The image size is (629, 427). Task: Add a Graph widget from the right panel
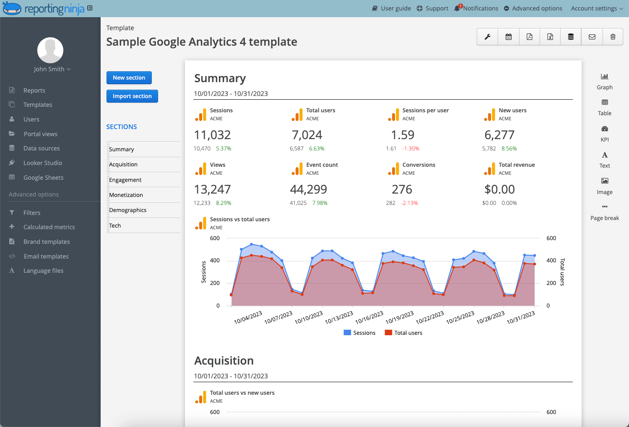(604, 81)
